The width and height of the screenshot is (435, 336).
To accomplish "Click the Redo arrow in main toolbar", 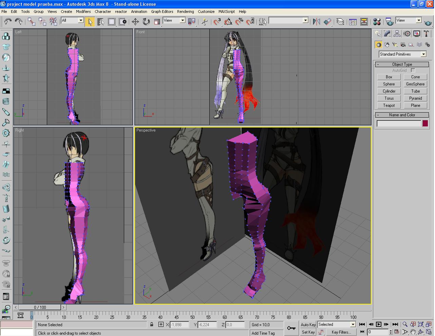I will point(19,22).
